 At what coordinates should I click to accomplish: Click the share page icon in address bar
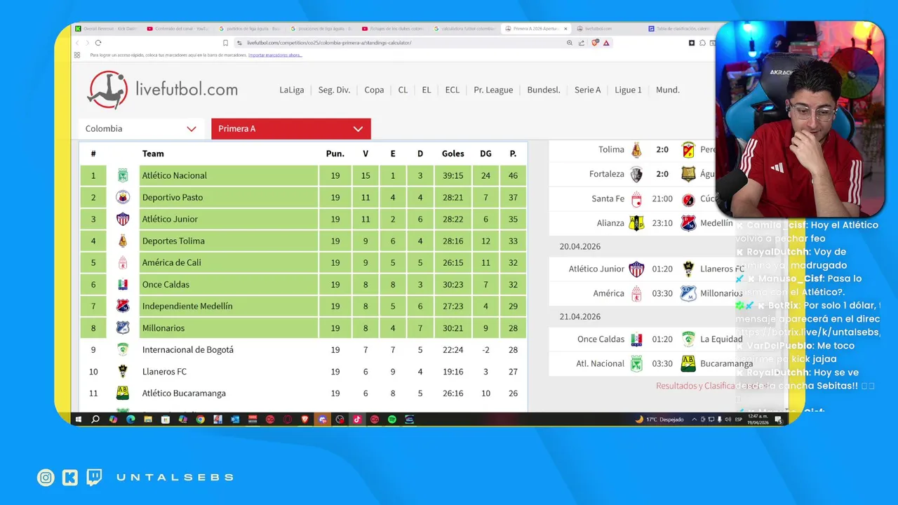(582, 43)
